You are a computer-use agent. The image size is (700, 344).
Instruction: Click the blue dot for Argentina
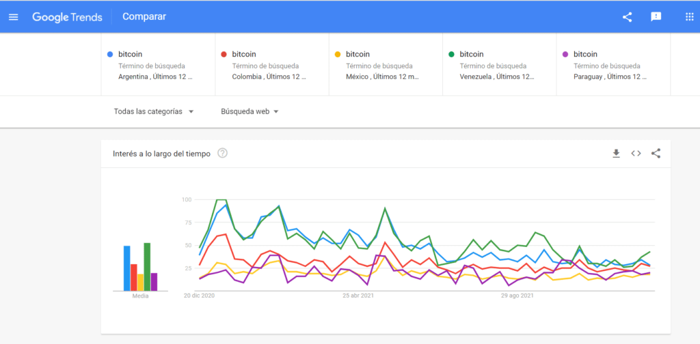click(110, 55)
